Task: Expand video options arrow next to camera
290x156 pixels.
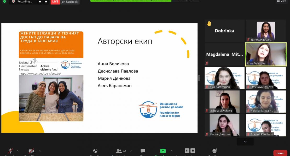Action: coord(40,151)
